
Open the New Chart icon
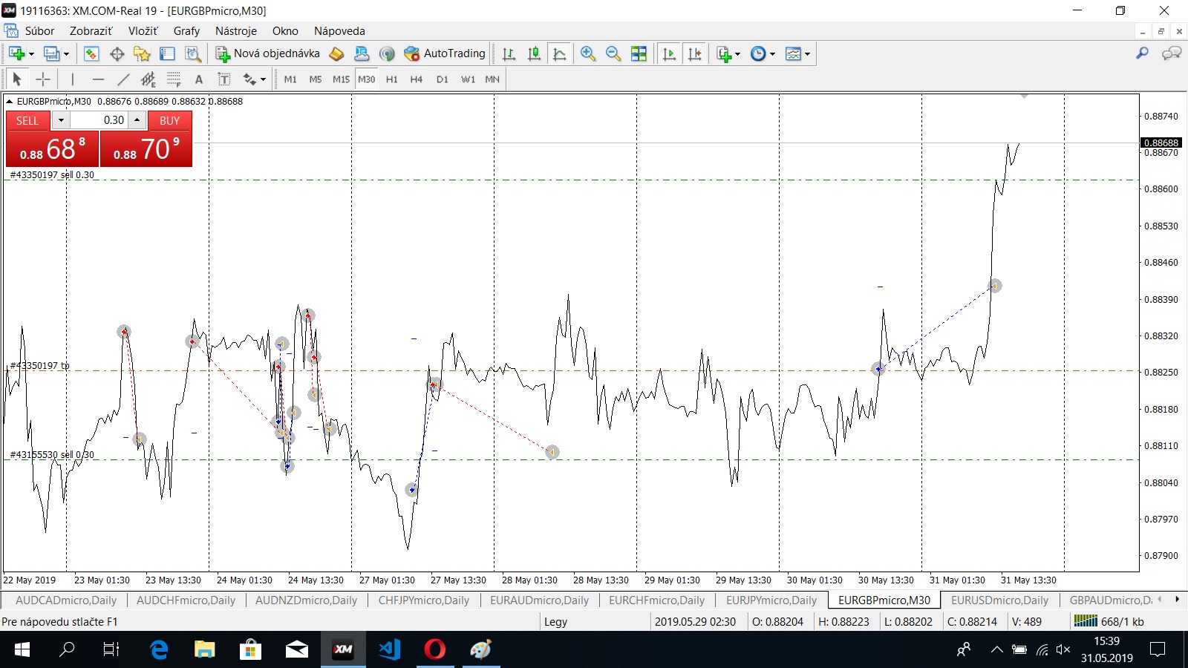(x=16, y=53)
